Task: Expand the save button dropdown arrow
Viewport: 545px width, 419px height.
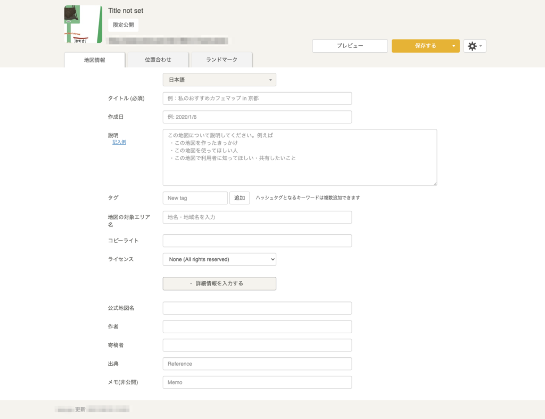Action: (453, 46)
